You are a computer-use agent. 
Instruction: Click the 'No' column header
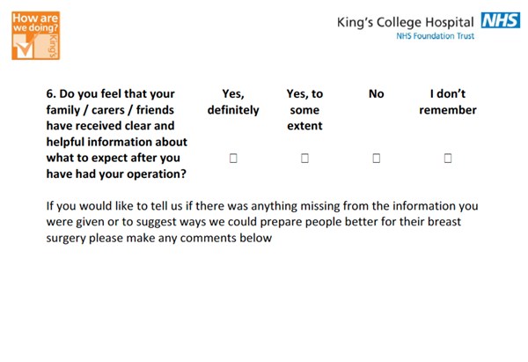point(377,93)
